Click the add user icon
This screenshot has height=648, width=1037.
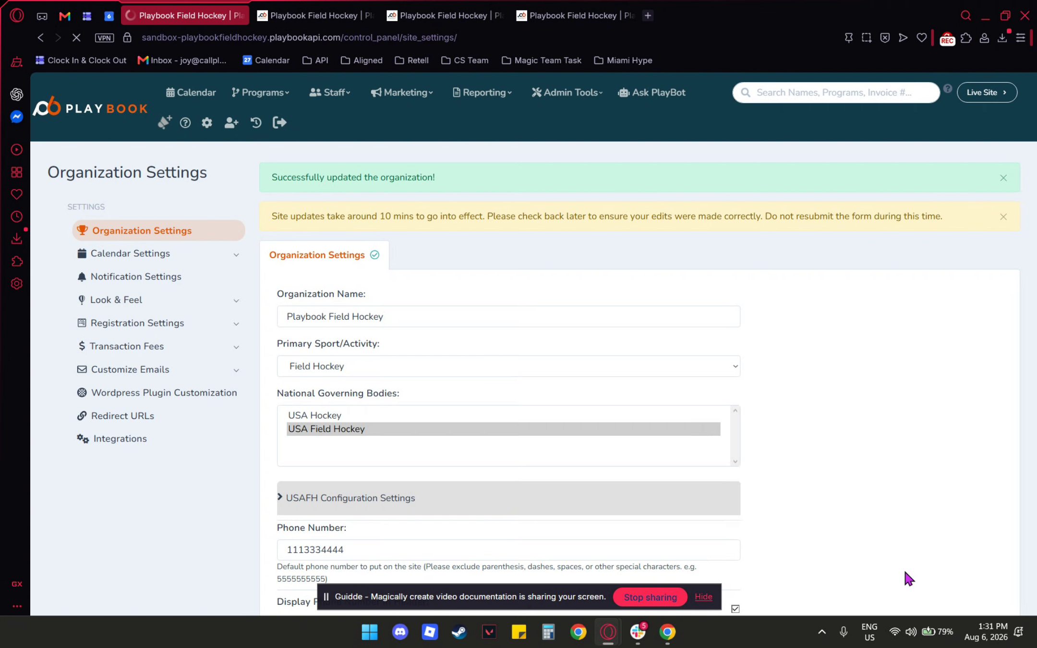point(231,123)
